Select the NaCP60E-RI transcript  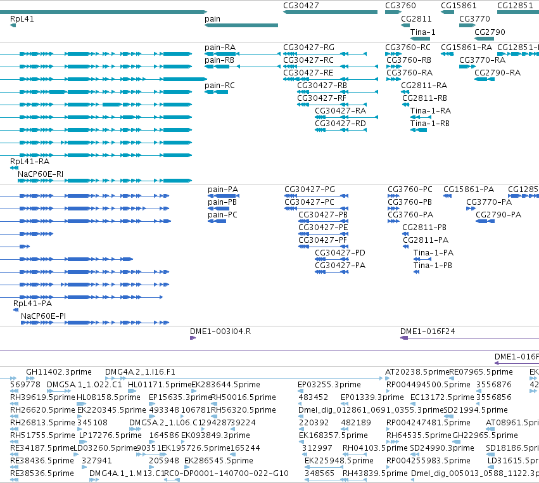(x=105, y=181)
